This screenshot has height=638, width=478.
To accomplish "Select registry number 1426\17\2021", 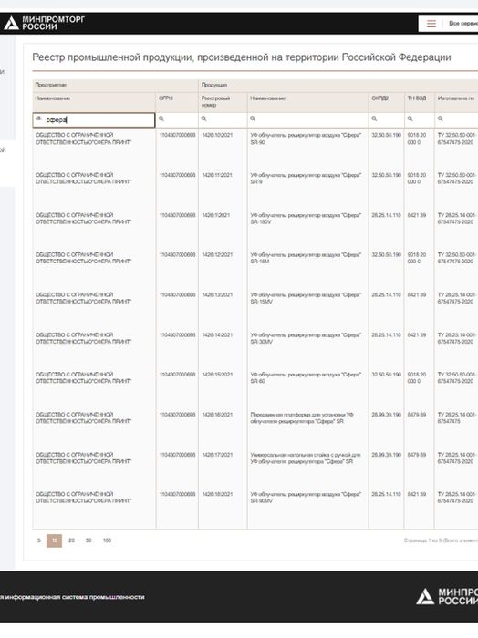I will 217,455.
